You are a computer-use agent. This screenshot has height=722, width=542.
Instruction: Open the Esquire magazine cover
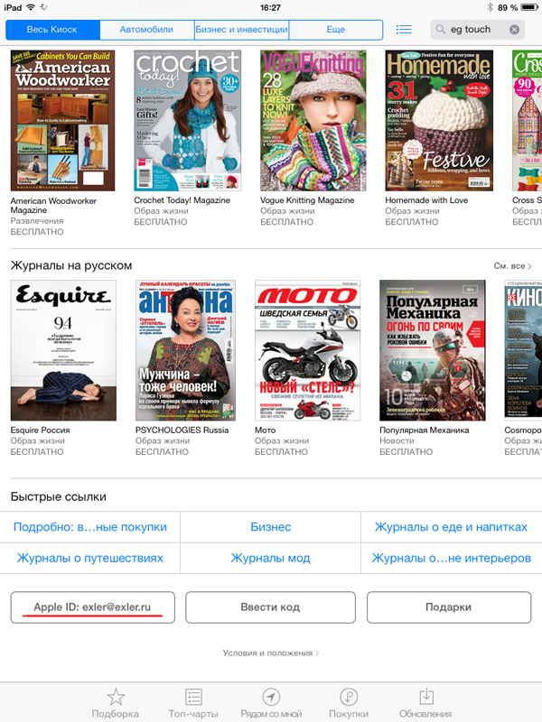coord(63,350)
